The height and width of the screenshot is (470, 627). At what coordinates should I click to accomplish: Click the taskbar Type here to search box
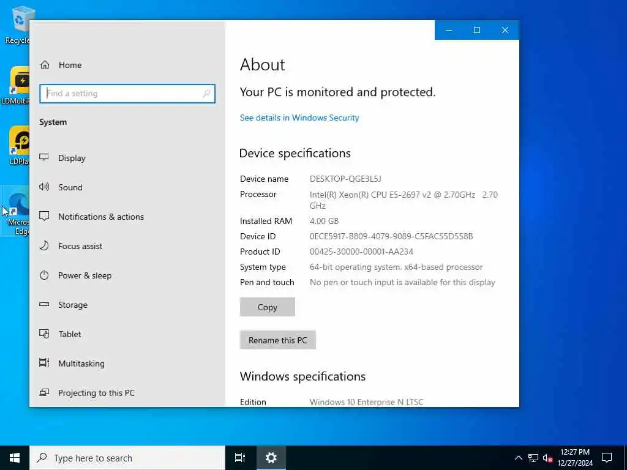[127, 458]
